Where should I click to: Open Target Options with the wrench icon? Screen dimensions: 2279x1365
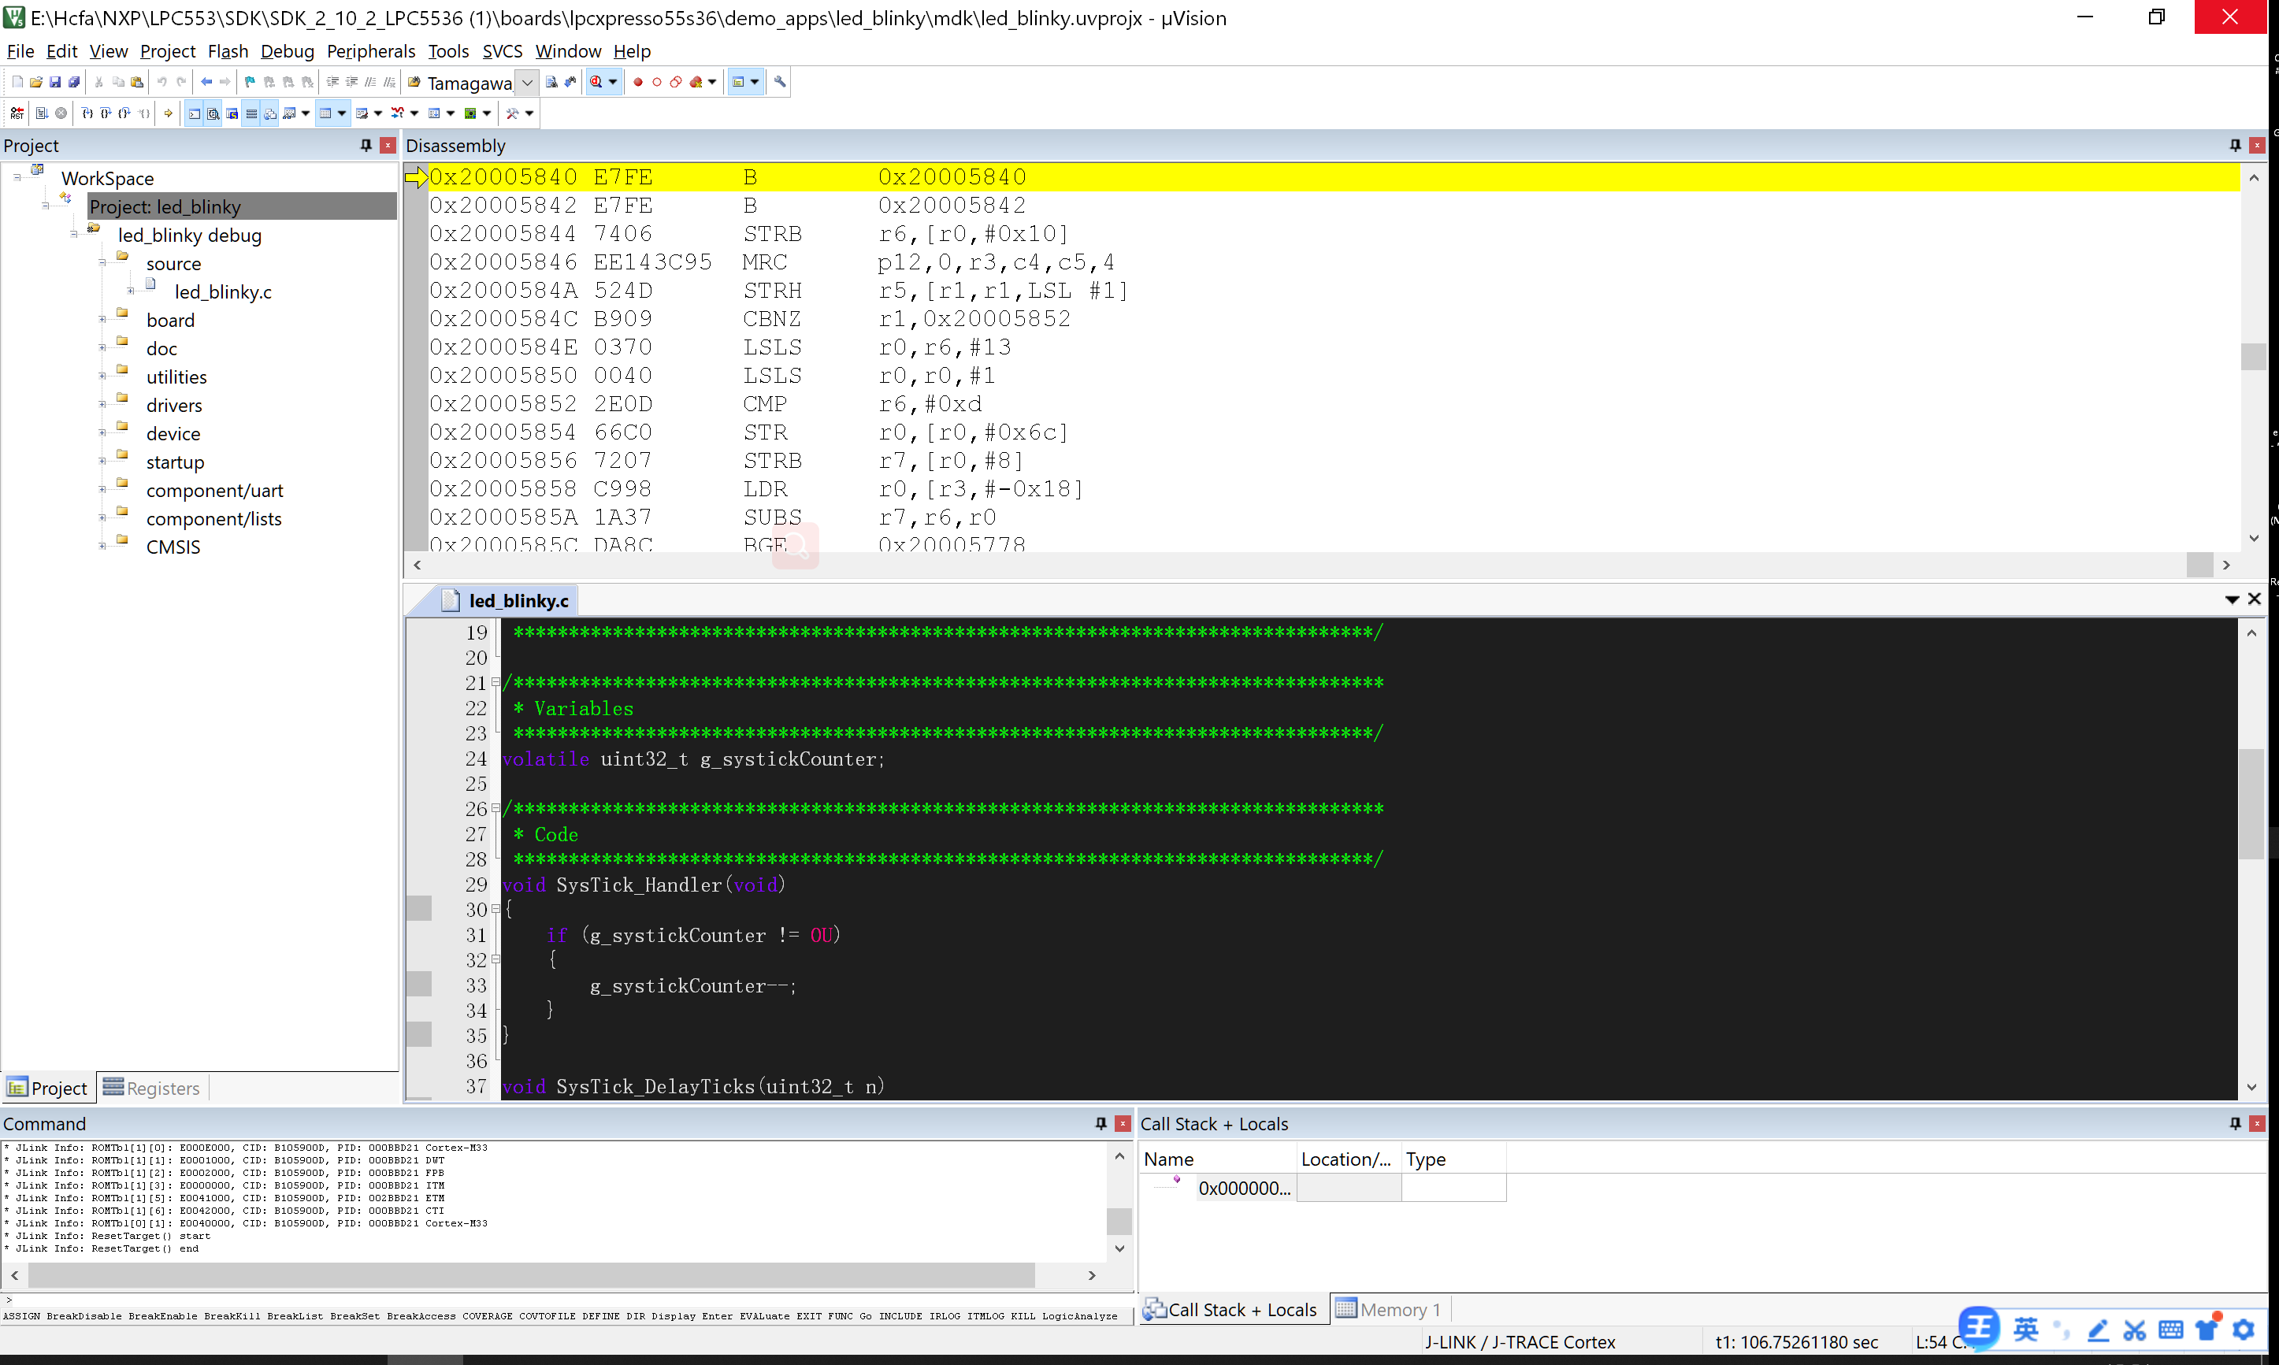(779, 82)
